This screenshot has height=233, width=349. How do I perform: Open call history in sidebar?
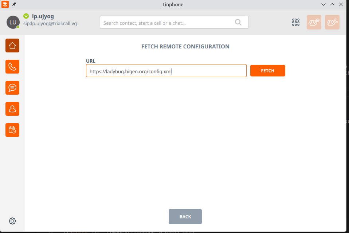pyautogui.click(x=12, y=67)
